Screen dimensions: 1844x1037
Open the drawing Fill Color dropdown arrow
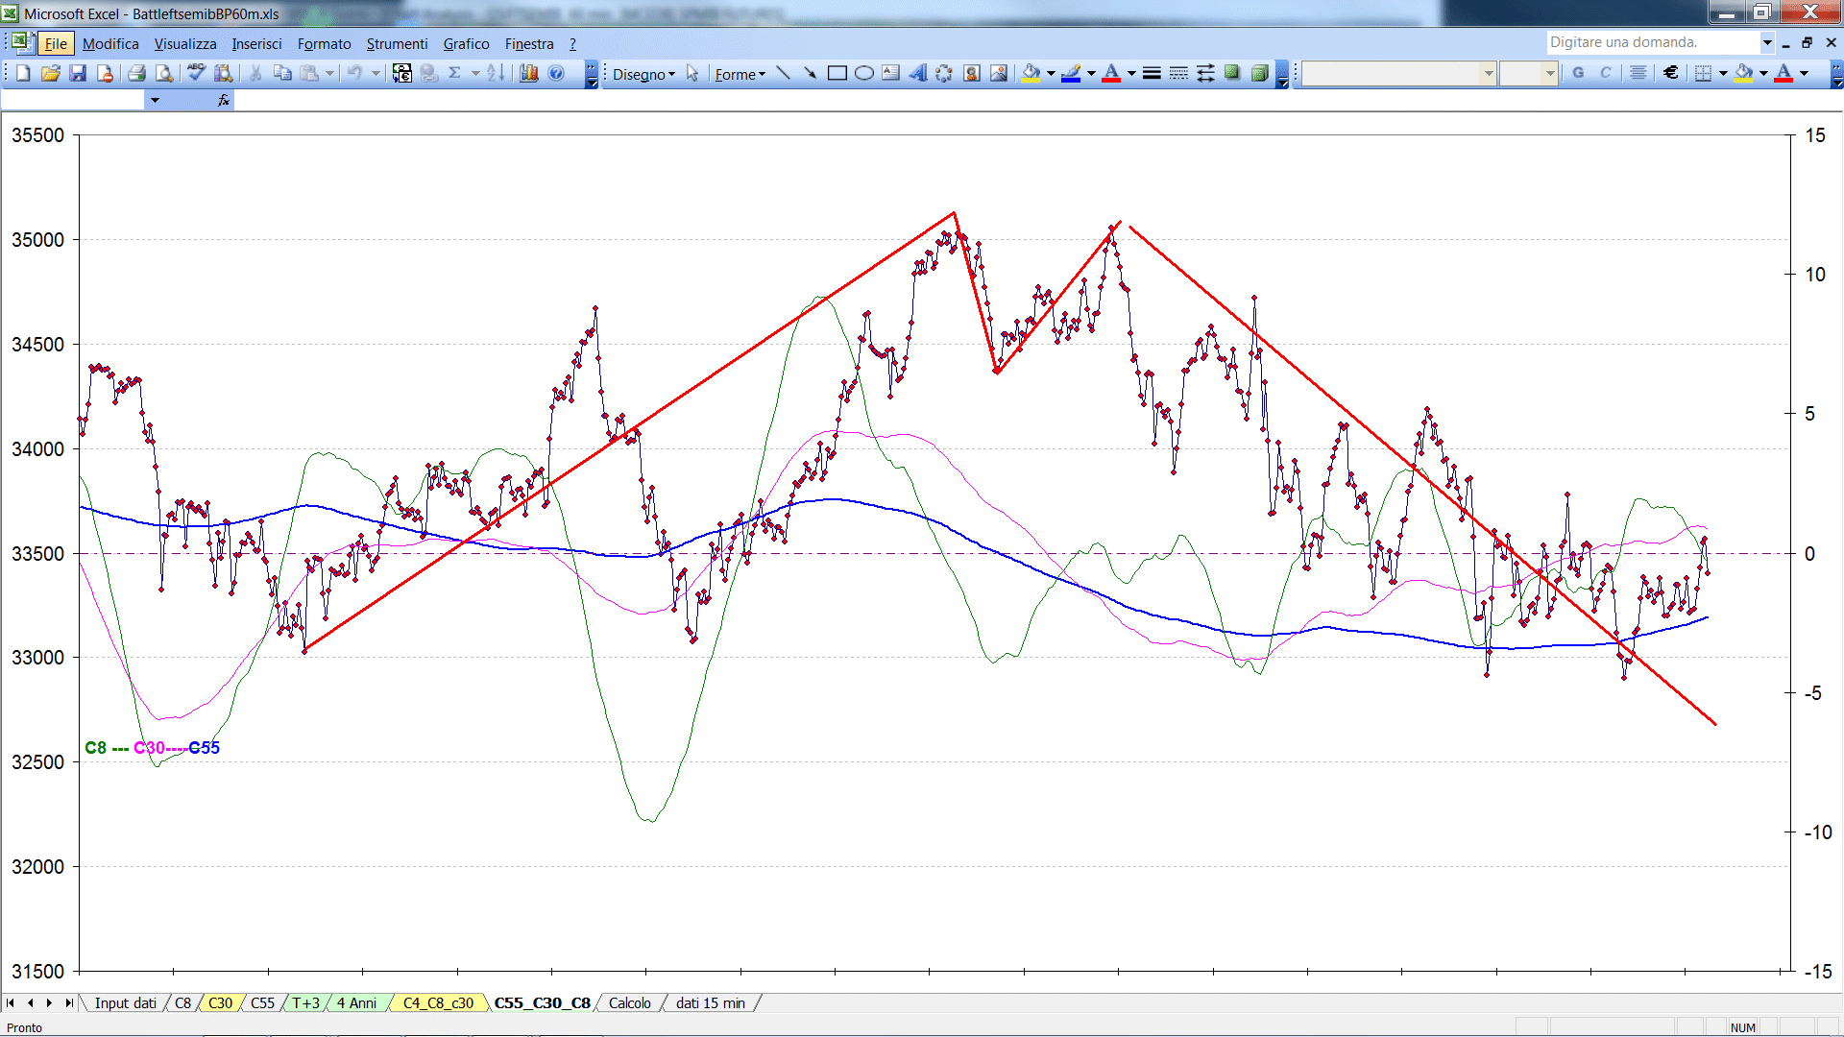1051,73
